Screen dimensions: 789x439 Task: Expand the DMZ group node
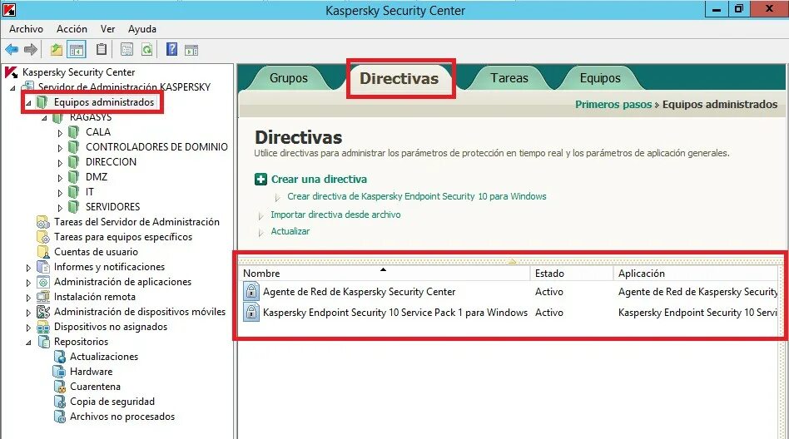[60, 178]
